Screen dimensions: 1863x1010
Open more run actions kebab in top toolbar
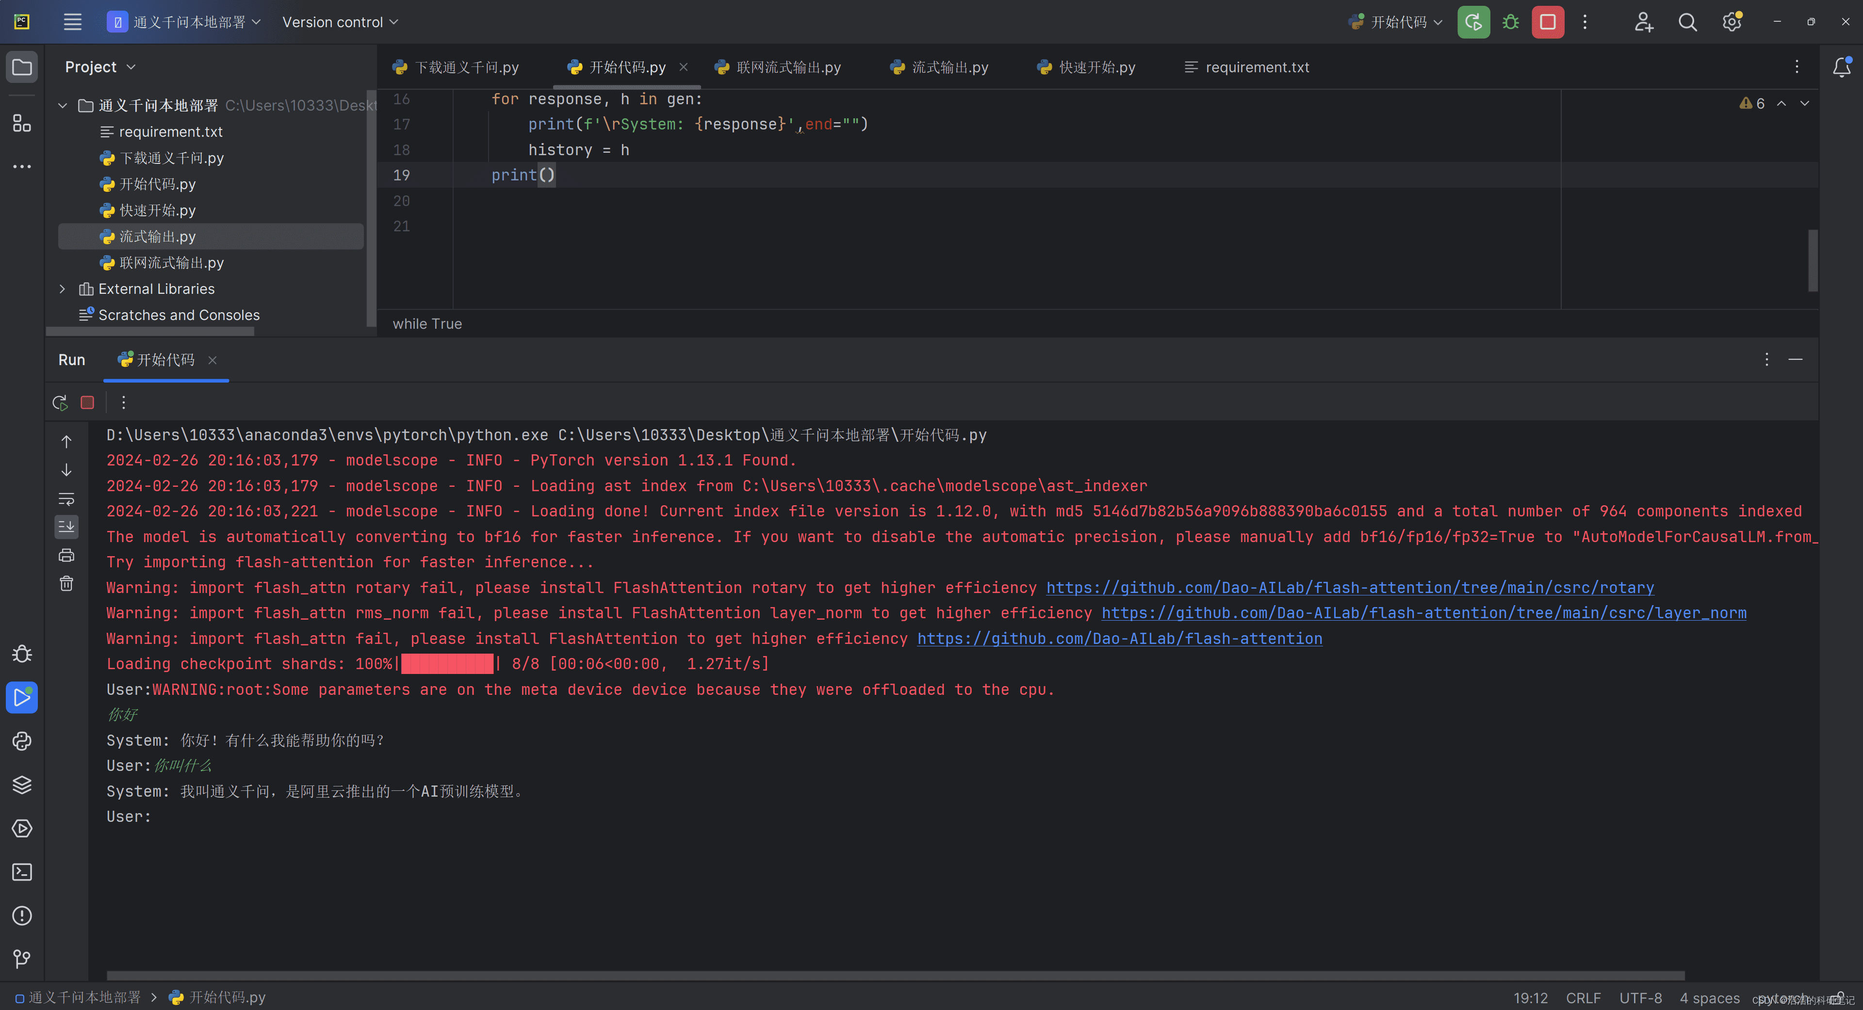[1585, 22]
